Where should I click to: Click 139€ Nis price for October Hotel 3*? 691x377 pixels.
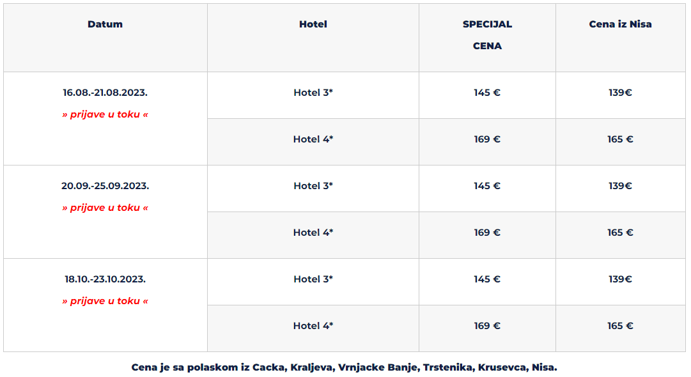pos(620,279)
